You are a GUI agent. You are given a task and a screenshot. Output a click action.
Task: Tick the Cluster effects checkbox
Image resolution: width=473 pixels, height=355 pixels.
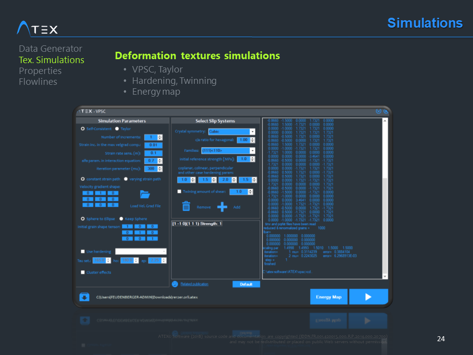coord(83,272)
